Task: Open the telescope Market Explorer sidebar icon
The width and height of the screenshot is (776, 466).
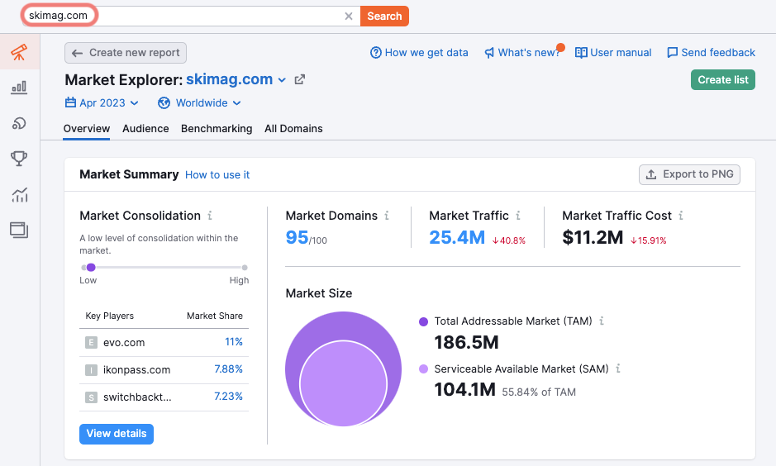Action: tap(19, 52)
